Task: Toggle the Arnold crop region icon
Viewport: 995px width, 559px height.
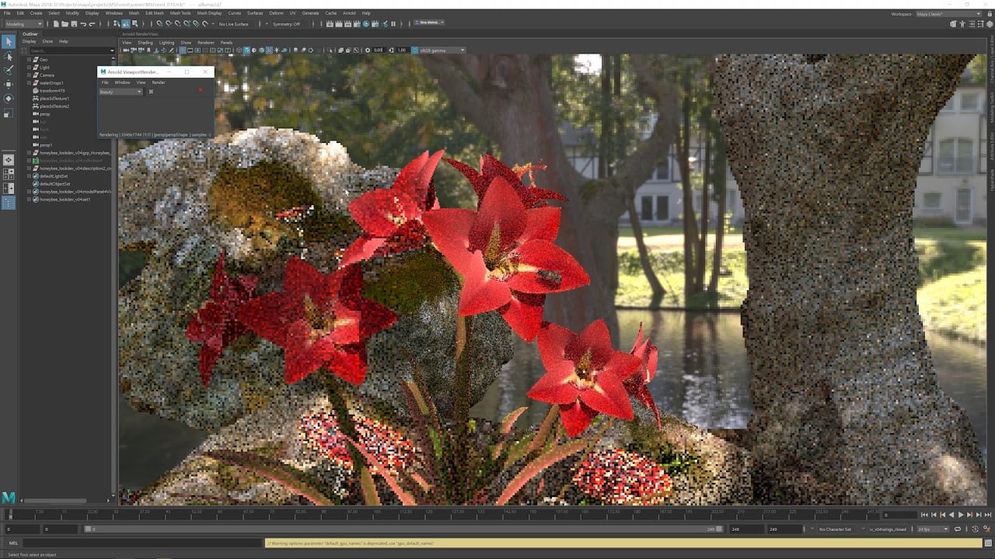Action: 151,92
